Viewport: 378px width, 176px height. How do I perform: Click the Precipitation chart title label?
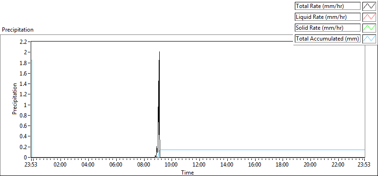[17, 30]
